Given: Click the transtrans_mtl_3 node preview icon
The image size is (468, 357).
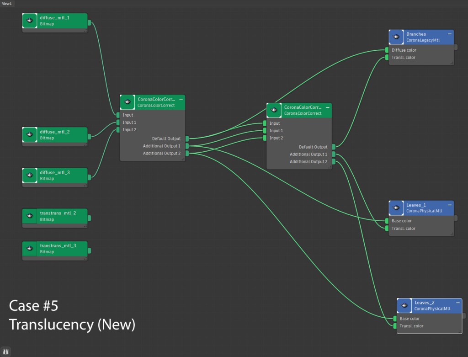Looking at the screenshot, I should (30, 249).
